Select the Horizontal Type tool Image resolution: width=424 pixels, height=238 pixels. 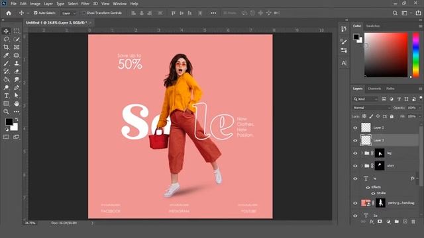click(6, 95)
